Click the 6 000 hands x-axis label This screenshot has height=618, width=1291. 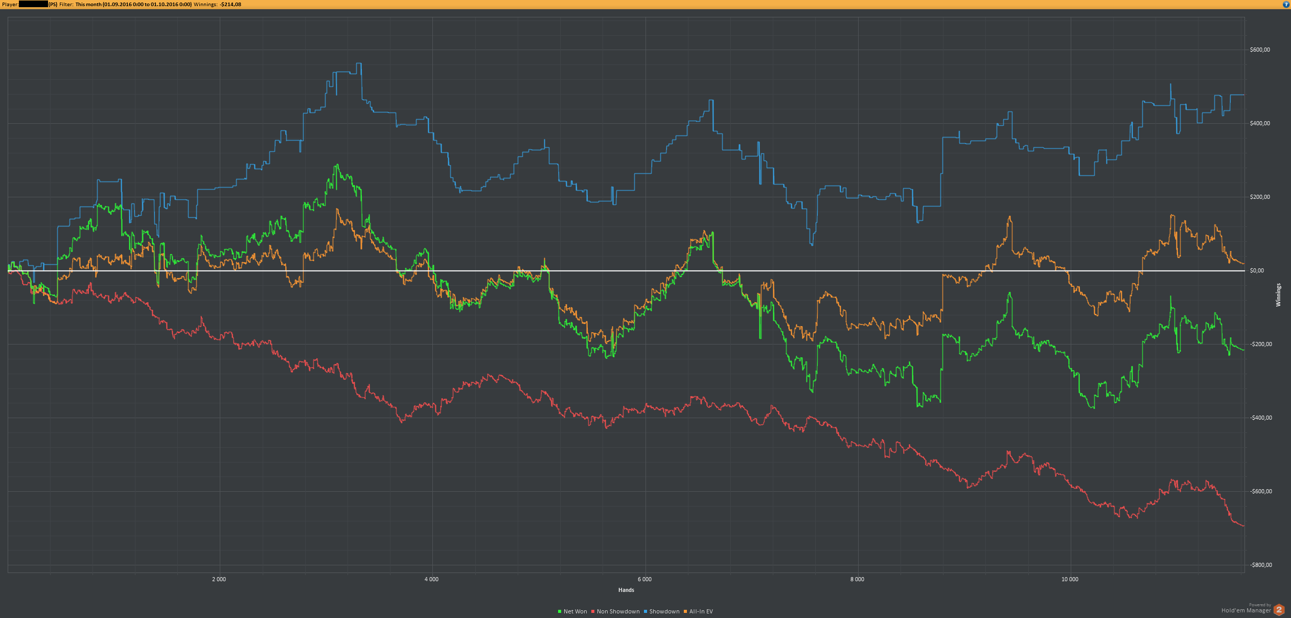[644, 579]
